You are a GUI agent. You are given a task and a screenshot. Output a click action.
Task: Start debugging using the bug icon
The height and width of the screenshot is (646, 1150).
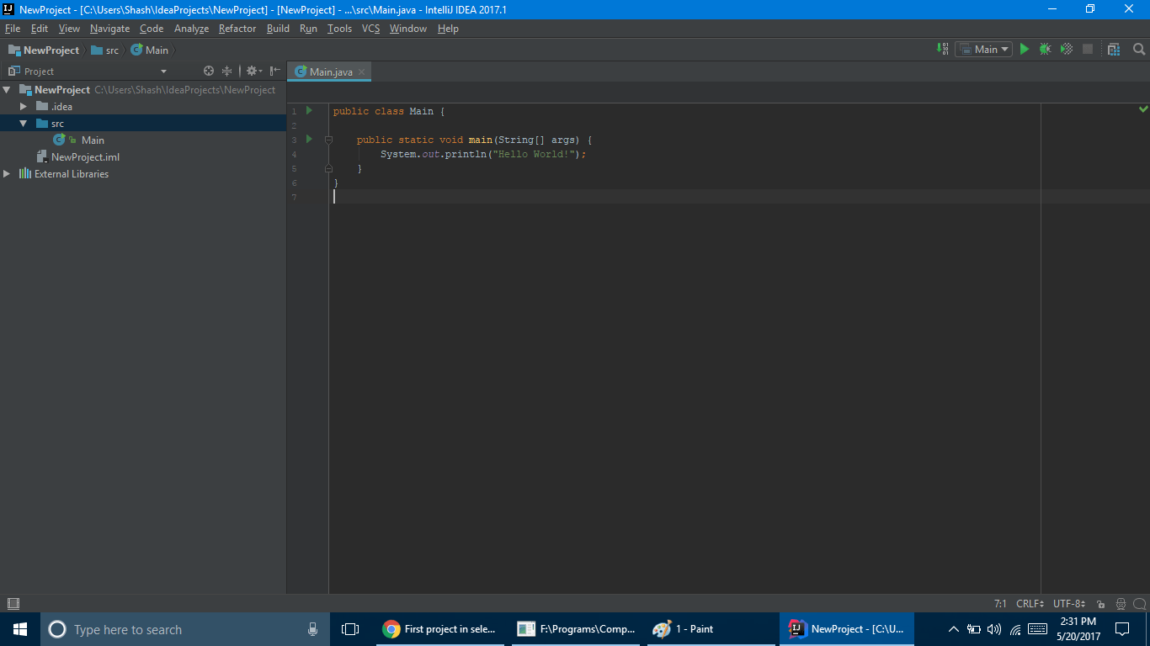coord(1044,49)
